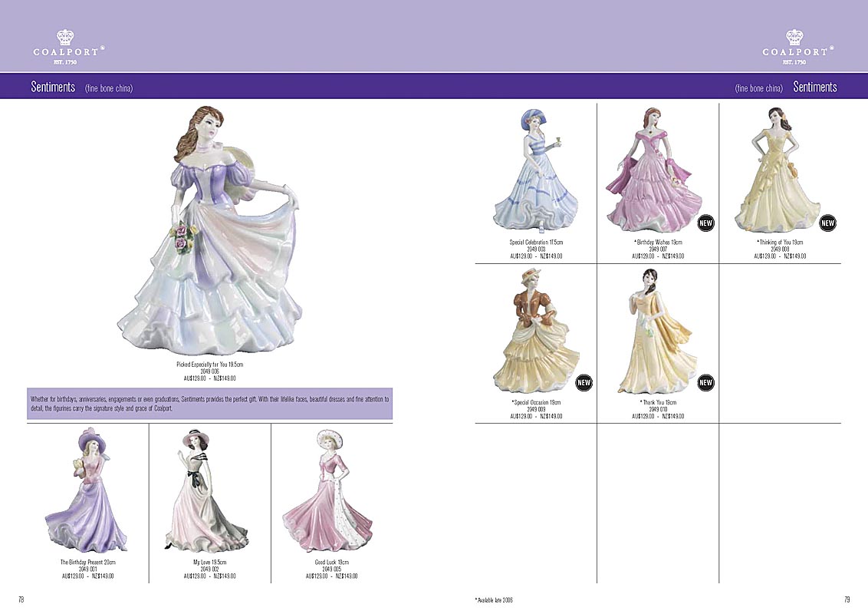The height and width of the screenshot is (614, 868).
Task: Click the Available late 2006 footnote
Action: pyautogui.click(x=494, y=599)
